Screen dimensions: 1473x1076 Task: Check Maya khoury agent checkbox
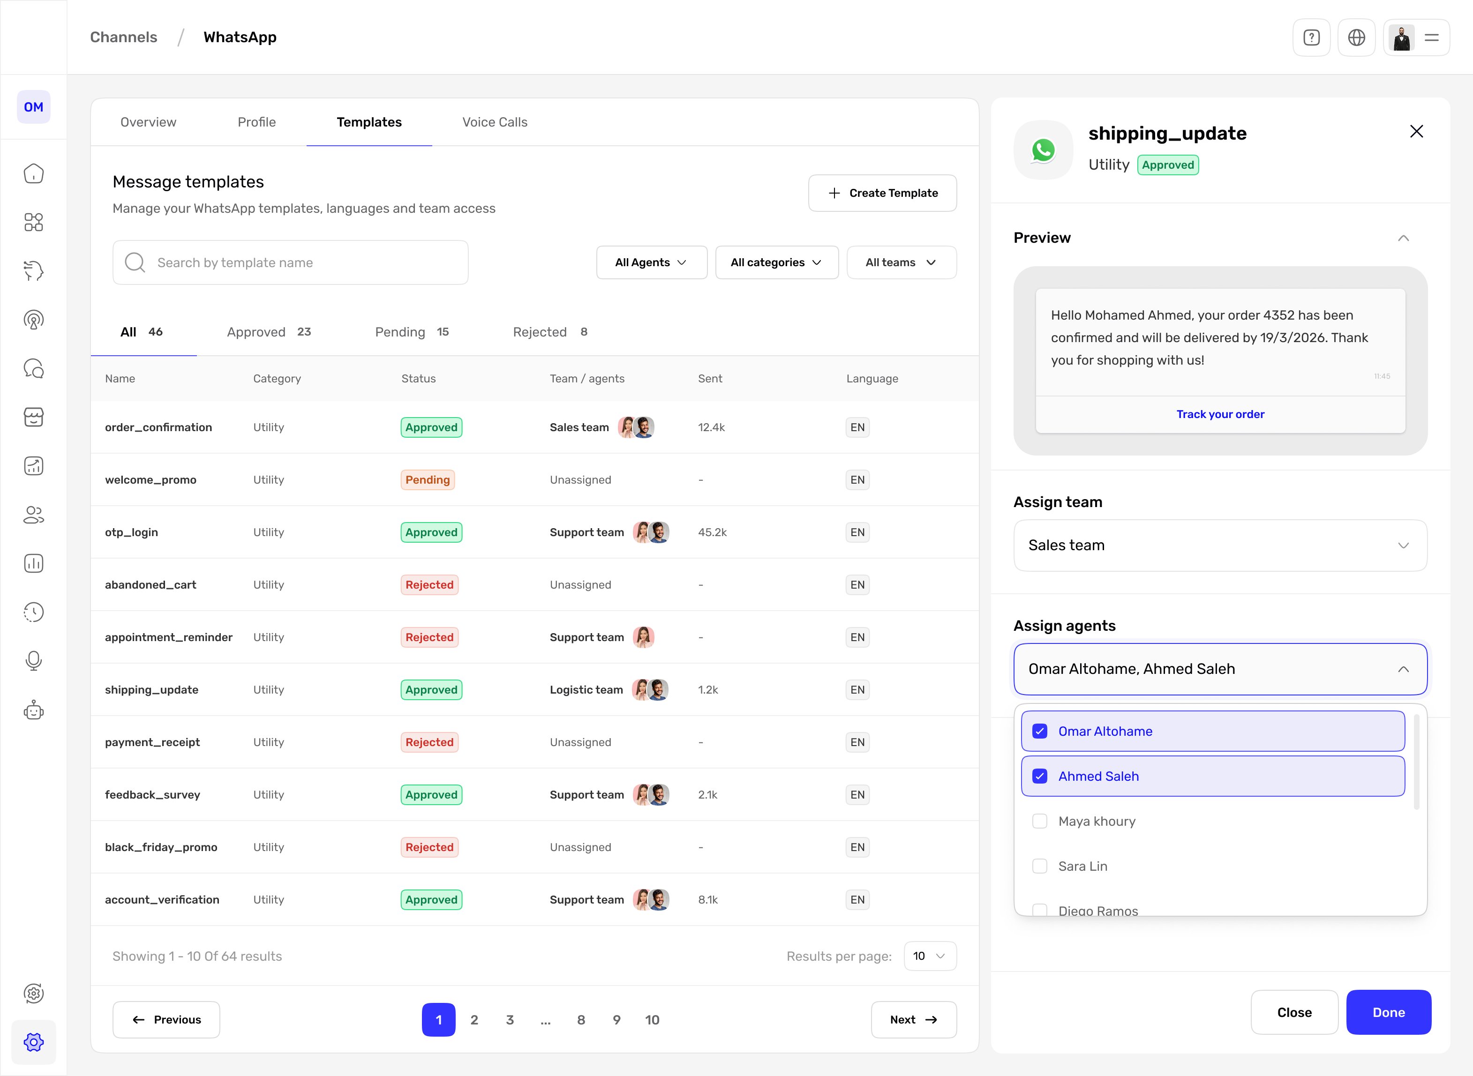tap(1040, 821)
